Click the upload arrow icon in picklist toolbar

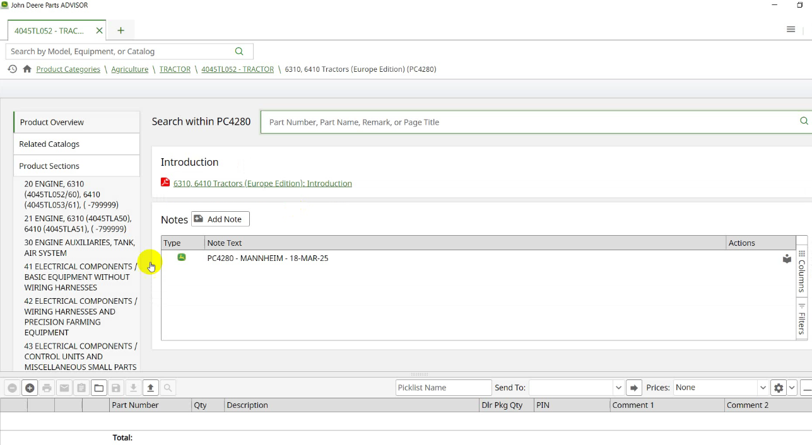[150, 388]
